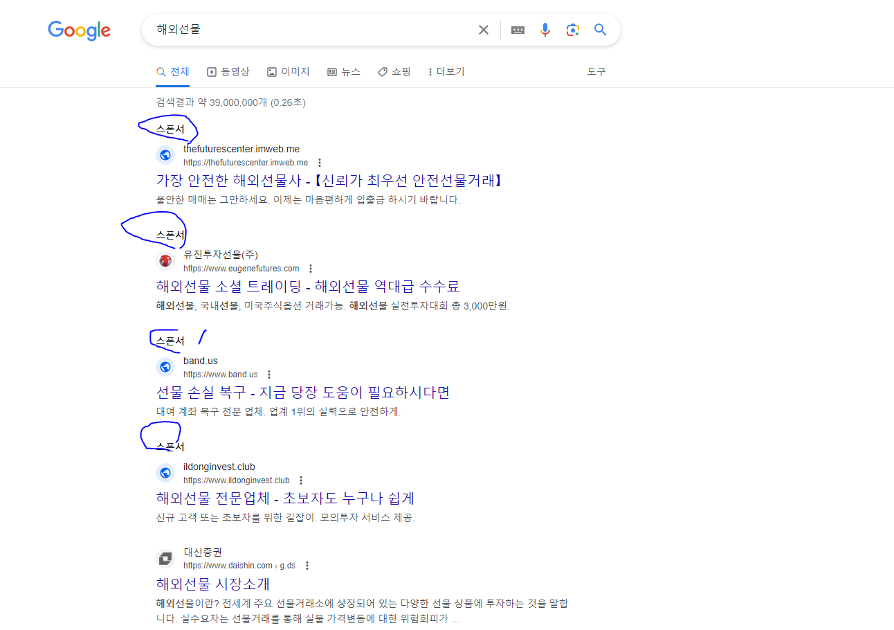This screenshot has height=630, width=894.
Task: Open three-dot menu for daishin.com result
Action: 307,566
